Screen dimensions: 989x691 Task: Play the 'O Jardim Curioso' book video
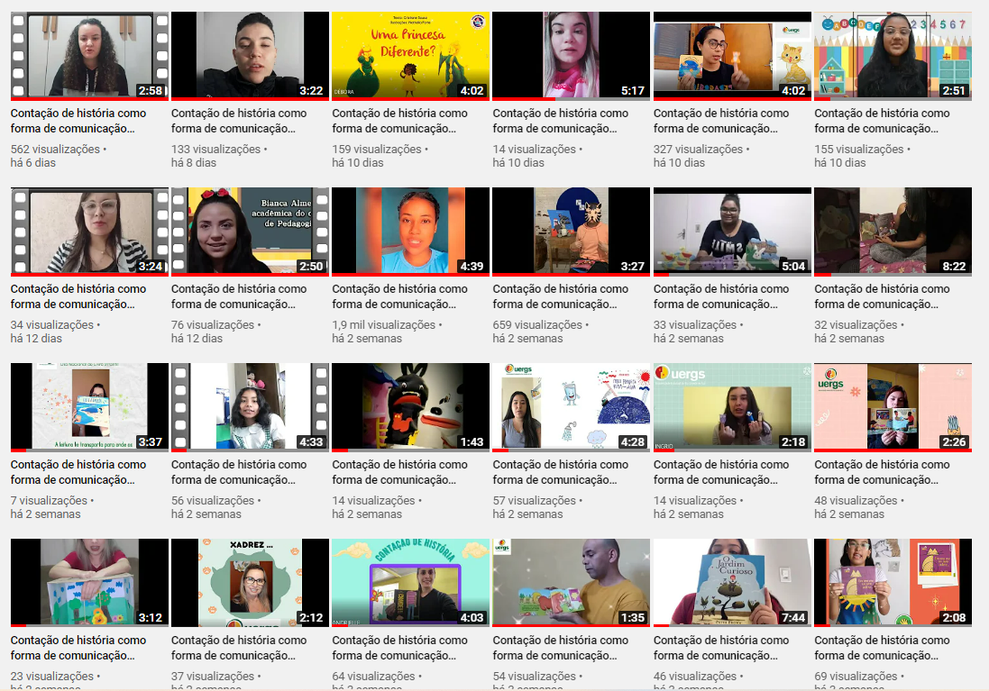[x=732, y=582]
